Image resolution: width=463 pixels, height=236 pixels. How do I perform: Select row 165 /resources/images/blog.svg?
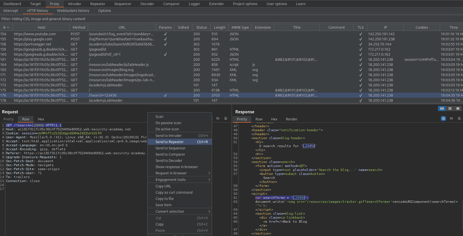(231, 70)
